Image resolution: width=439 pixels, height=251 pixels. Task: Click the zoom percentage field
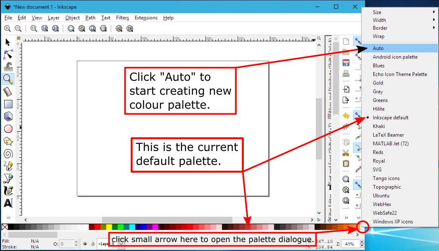(351, 244)
